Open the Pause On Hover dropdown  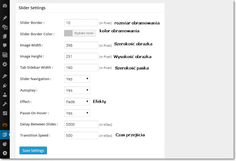77,113
